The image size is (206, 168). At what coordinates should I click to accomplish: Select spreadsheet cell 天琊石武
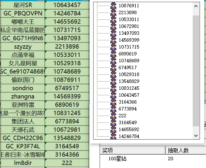[23, 130]
